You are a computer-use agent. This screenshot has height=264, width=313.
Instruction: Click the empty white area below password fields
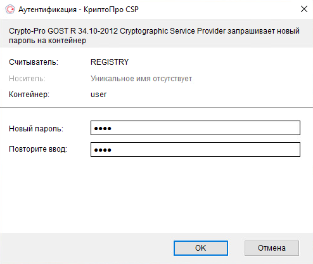coord(156,195)
